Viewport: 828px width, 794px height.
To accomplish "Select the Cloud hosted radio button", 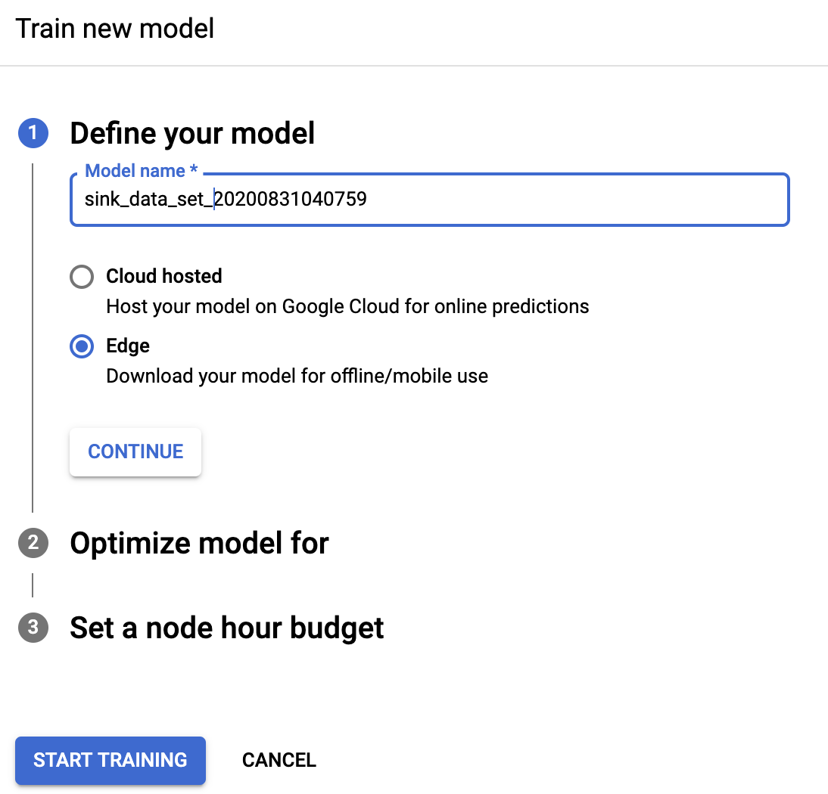I will coord(82,277).
